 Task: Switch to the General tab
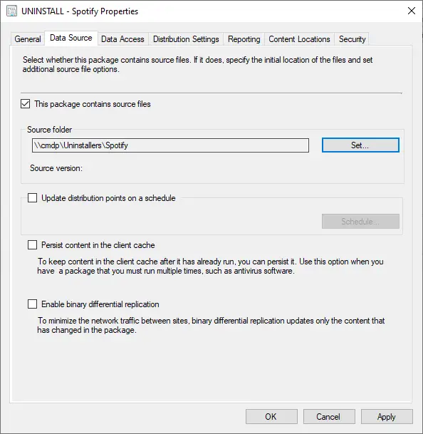(x=28, y=39)
